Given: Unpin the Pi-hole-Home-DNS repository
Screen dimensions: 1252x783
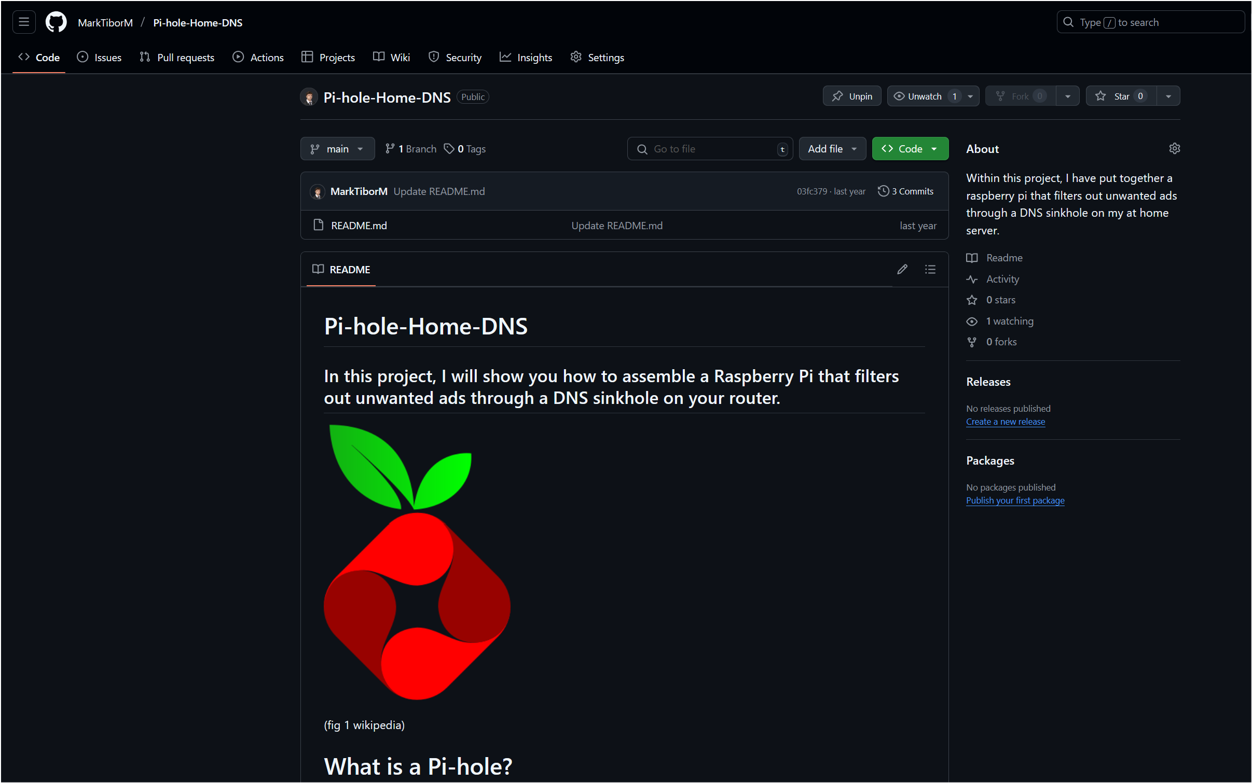Looking at the screenshot, I should (x=851, y=96).
